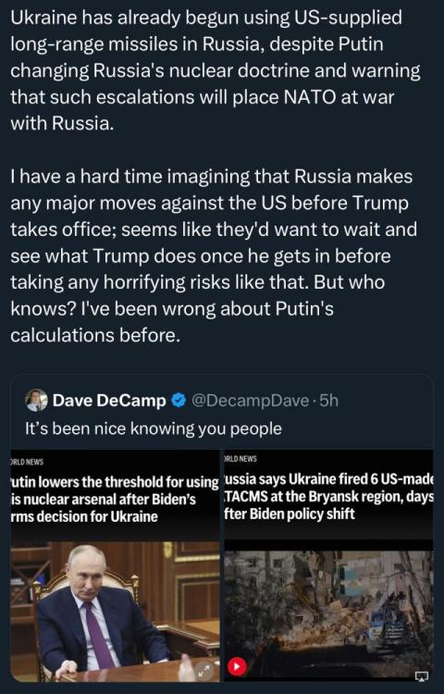Image resolution: width=444 pixels, height=694 pixels.
Task: Click the expand arrows icon on Putin photo
Action: [204, 670]
